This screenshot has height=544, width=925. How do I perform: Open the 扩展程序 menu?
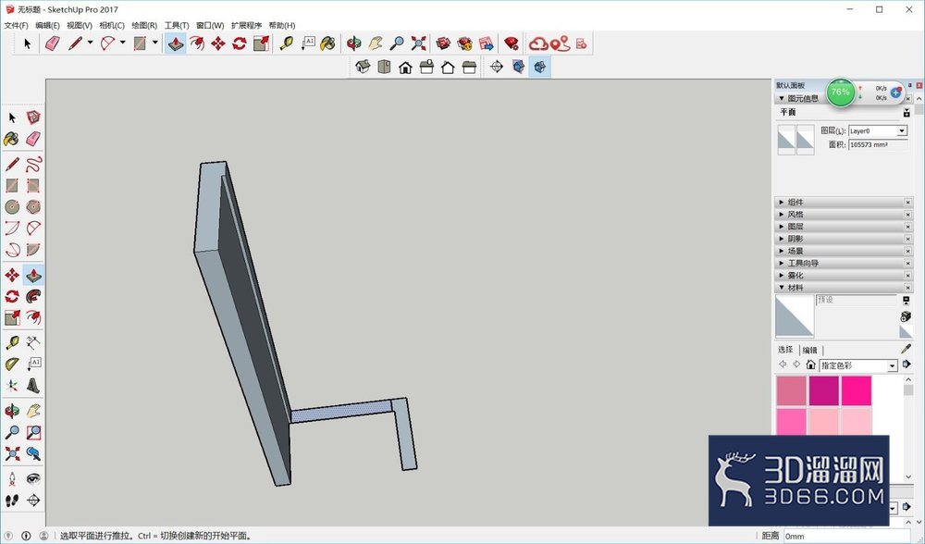pyautogui.click(x=247, y=25)
